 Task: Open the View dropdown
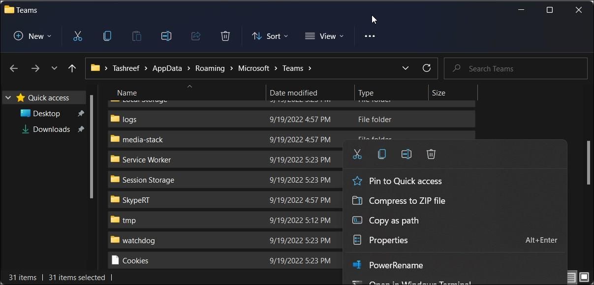(324, 35)
